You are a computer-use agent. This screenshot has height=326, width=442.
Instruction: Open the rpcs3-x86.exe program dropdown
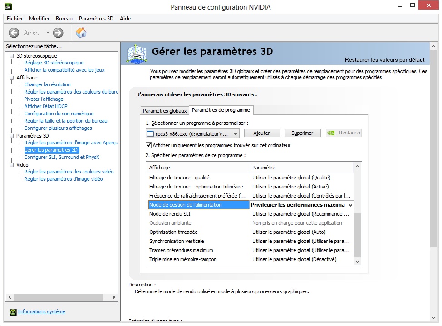[192, 134]
